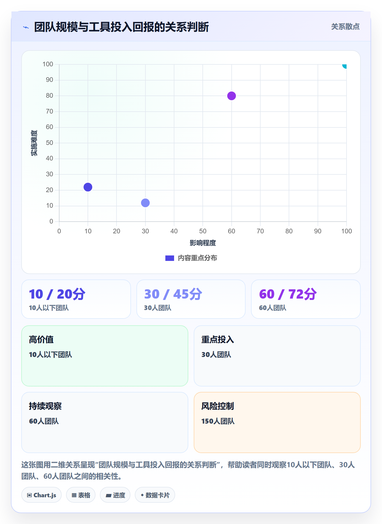Click the 内容重点分布 legend label
This screenshot has height=524, width=382.
pyautogui.click(x=197, y=258)
